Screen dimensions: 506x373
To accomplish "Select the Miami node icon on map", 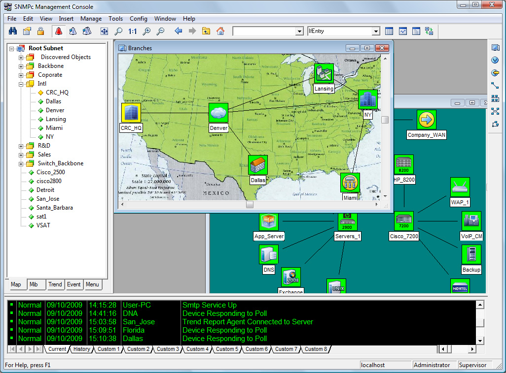I will click(x=350, y=183).
